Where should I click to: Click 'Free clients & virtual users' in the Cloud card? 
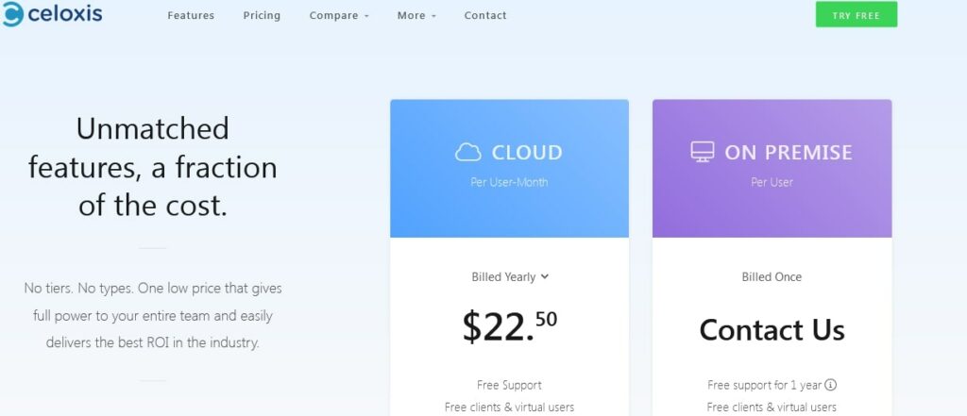tap(509, 408)
